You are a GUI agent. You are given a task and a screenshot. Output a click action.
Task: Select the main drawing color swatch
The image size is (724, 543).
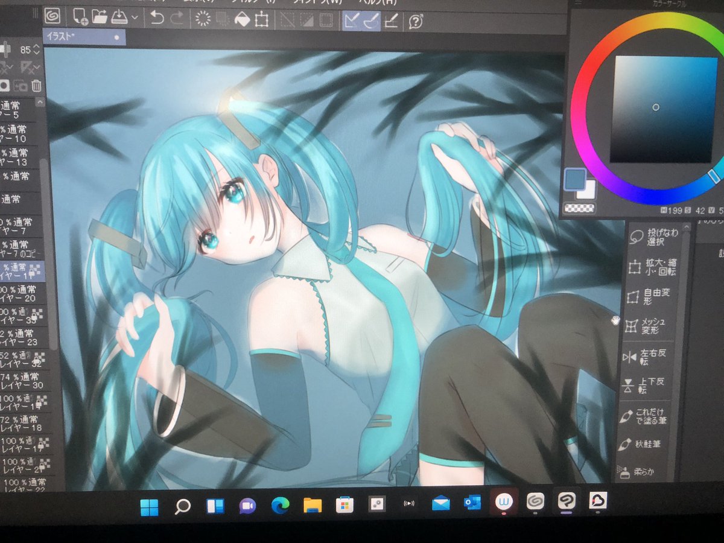[575, 179]
